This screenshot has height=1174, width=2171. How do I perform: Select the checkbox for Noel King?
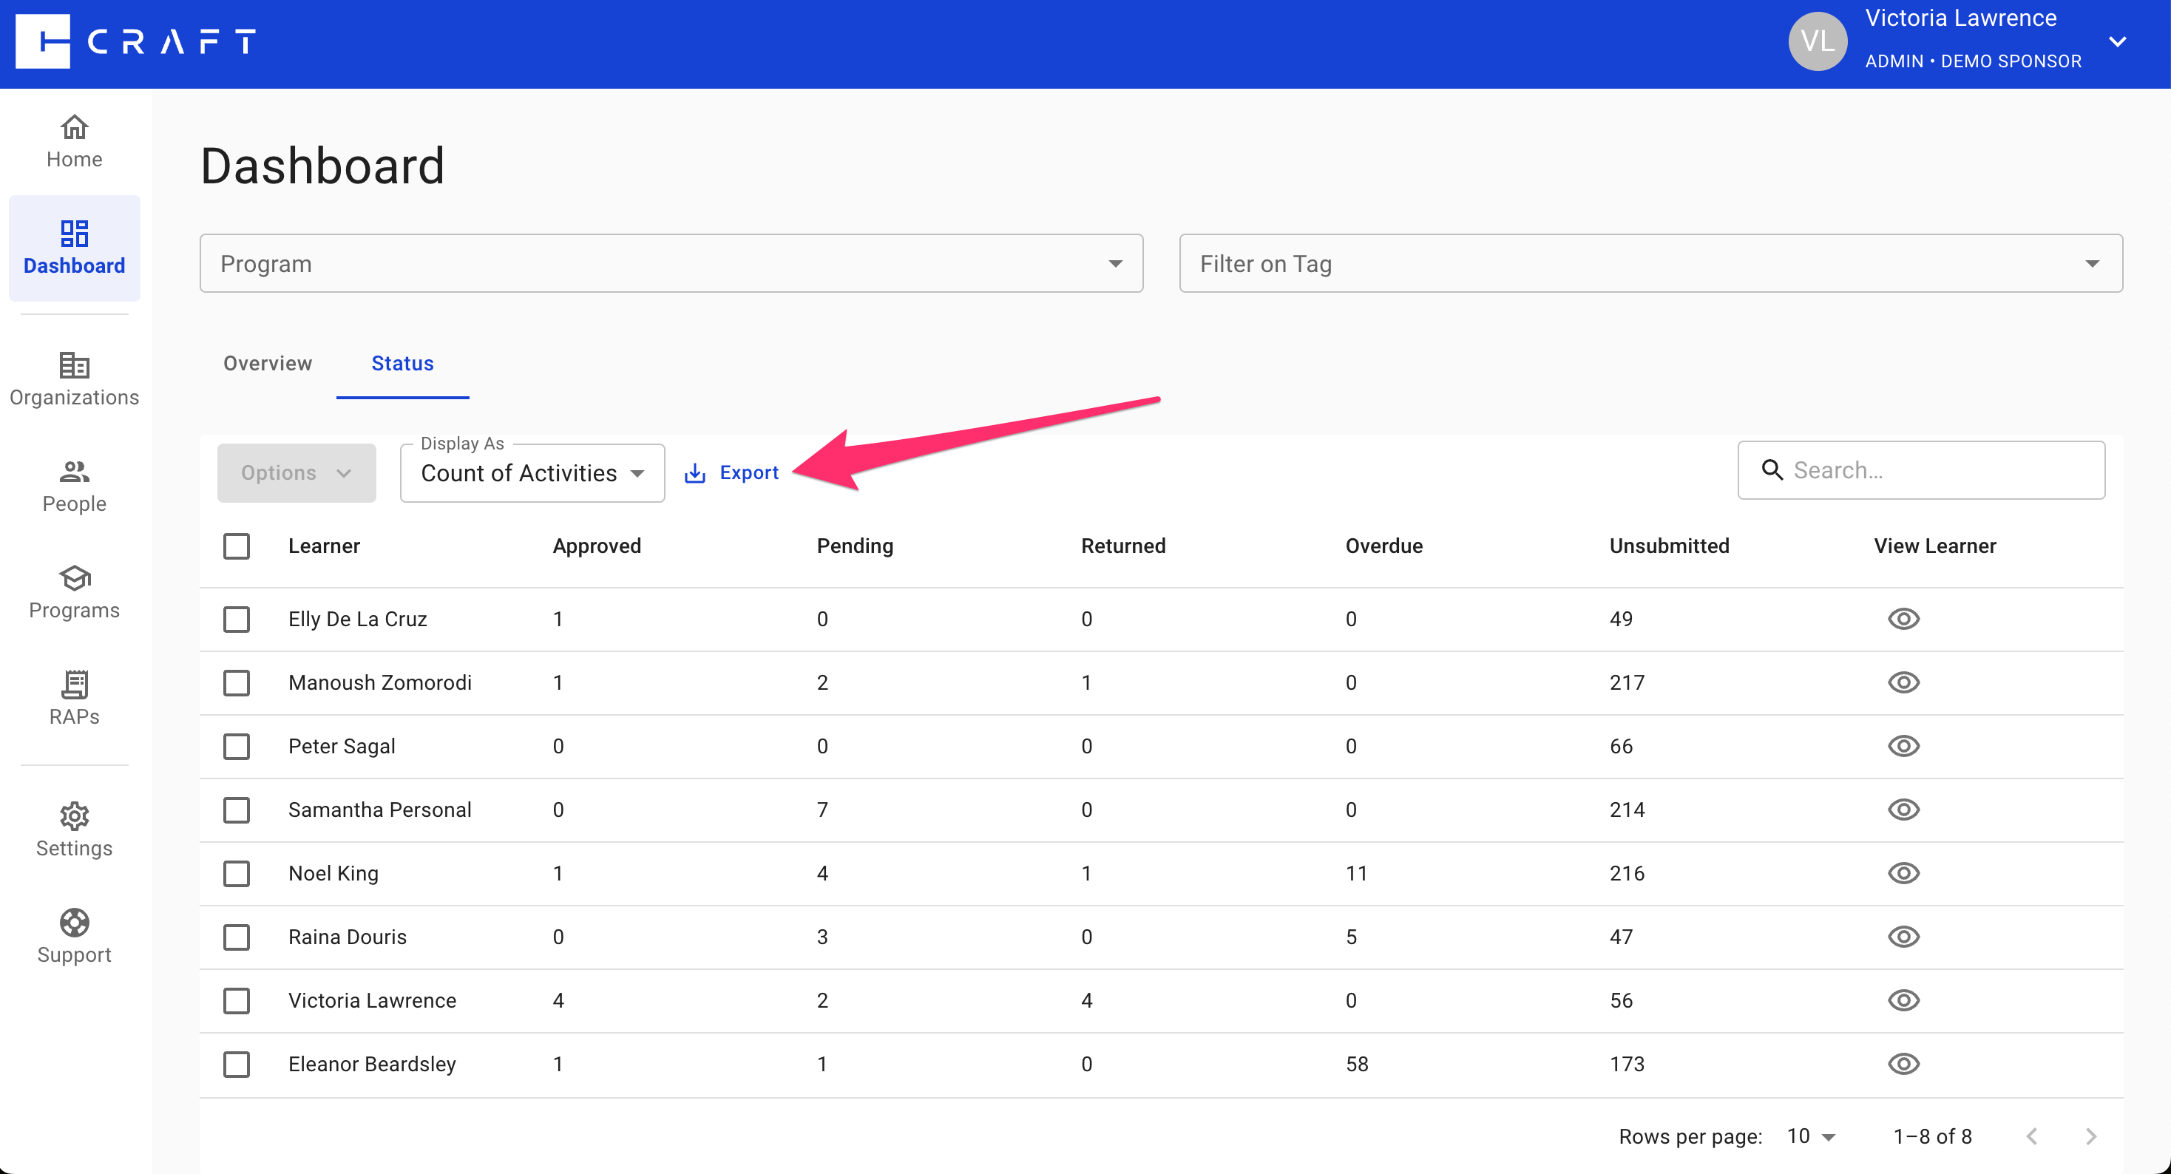pyautogui.click(x=237, y=874)
